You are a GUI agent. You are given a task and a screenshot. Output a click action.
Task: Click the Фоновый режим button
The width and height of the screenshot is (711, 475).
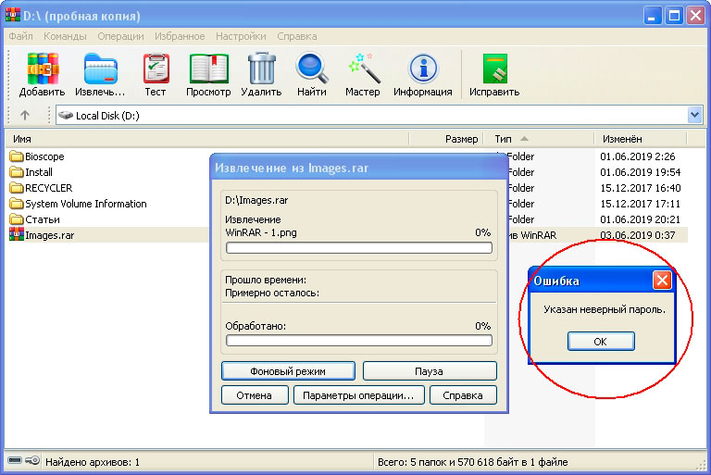pos(288,371)
